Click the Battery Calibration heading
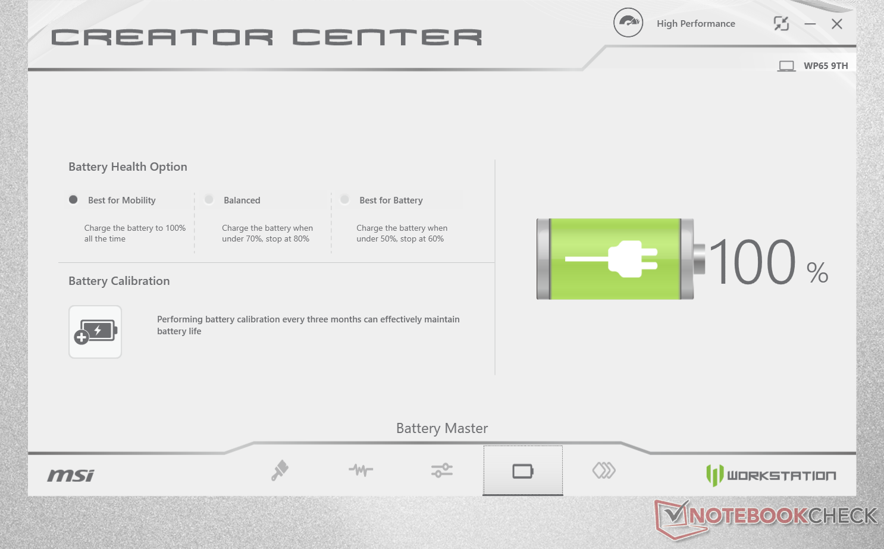This screenshot has height=549, width=884. (119, 281)
